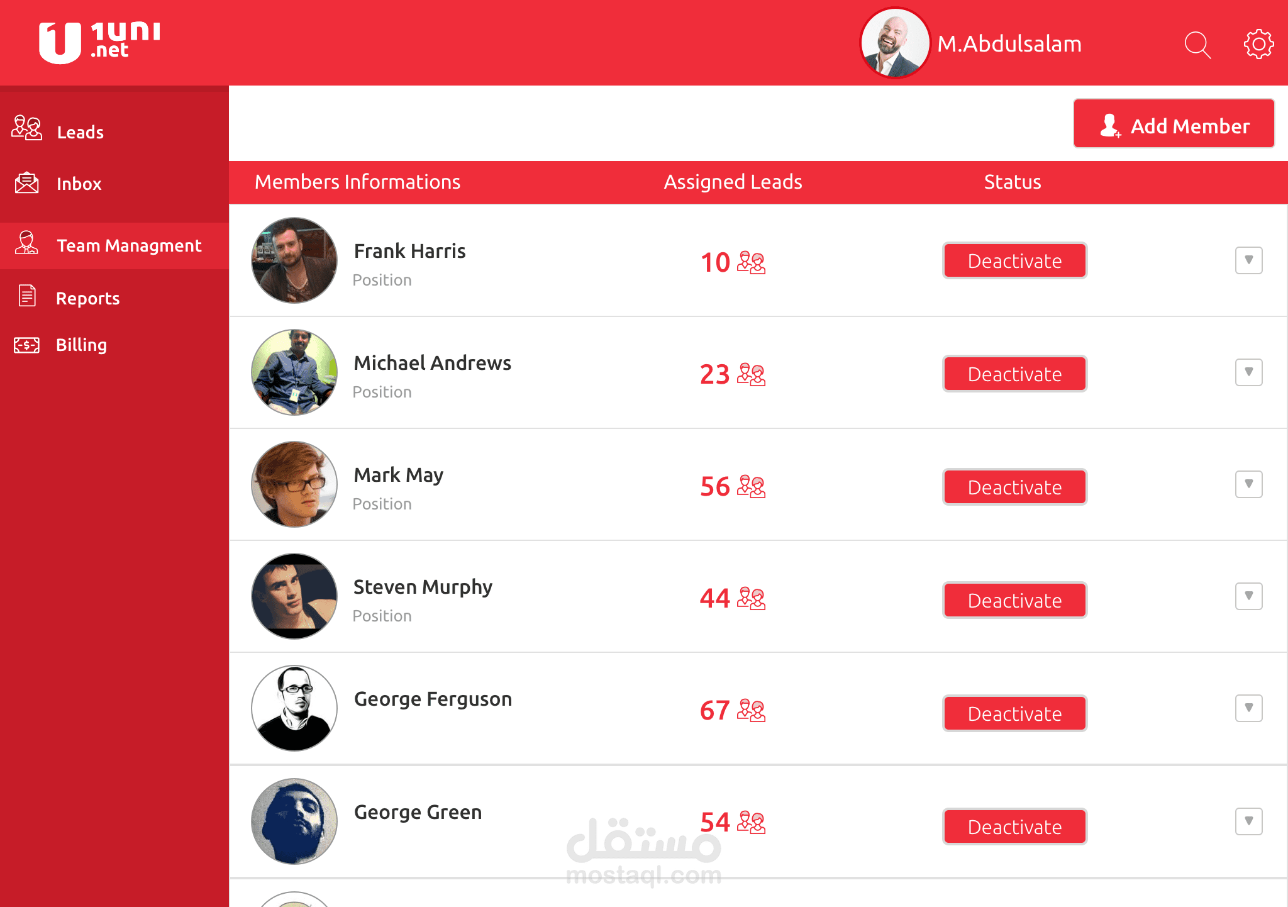The width and height of the screenshot is (1288, 907).
Task: Click the Billing money icon
Action: (x=26, y=345)
